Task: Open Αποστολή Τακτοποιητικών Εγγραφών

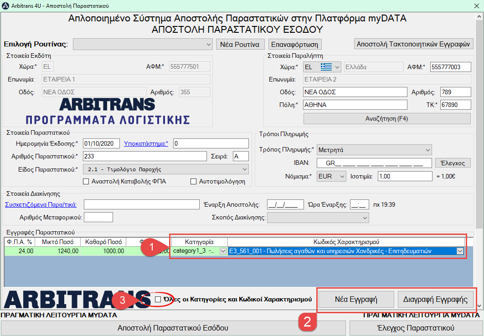Action: pyautogui.click(x=413, y=44)
